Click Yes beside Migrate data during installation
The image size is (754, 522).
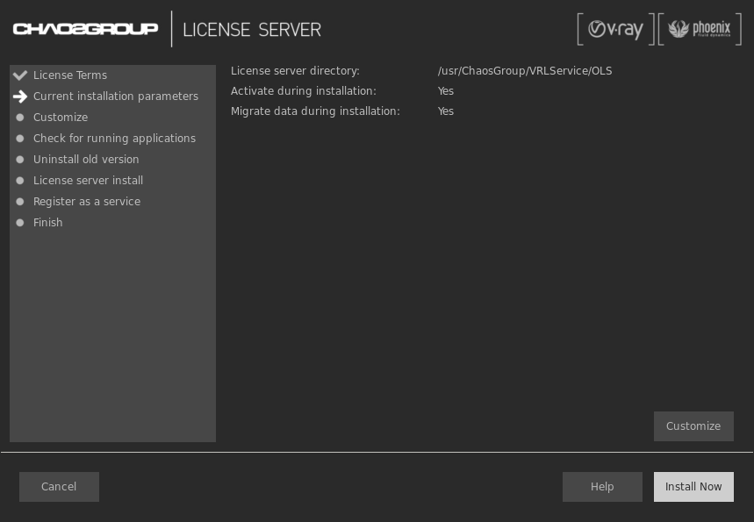445,111
